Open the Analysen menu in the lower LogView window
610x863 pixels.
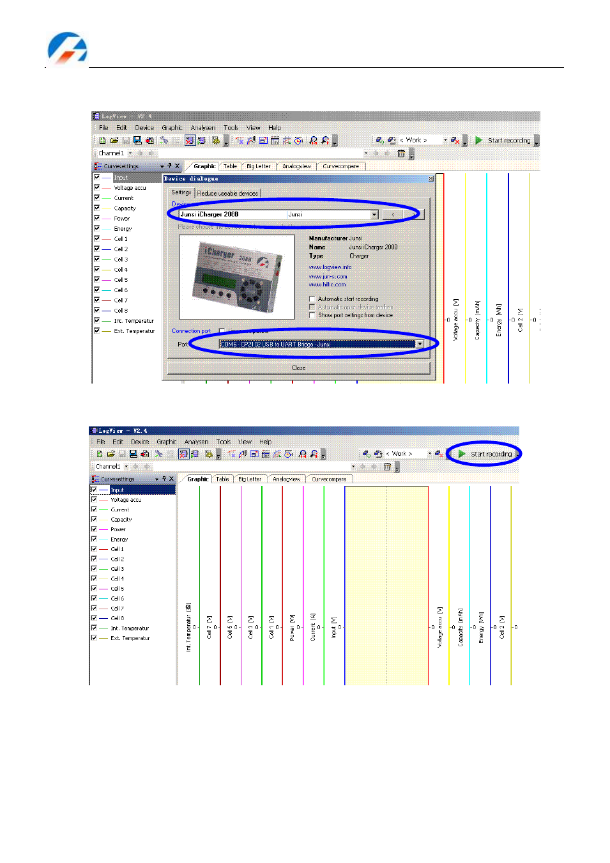[x=197, y=442]
